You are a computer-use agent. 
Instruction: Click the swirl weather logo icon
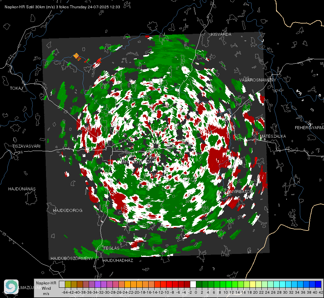11,287
